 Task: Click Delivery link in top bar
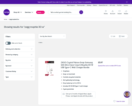pos(89,5)
